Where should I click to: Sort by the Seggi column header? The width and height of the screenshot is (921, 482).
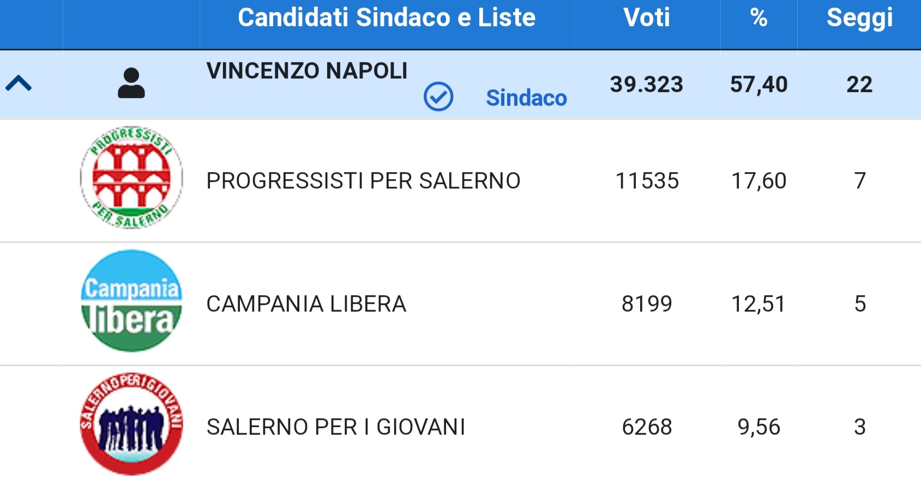[x=859, y=19]
